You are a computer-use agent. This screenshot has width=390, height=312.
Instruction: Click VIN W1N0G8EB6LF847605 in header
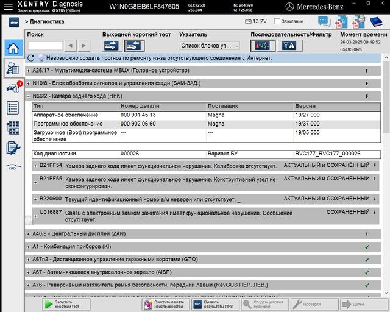pos(144,7)
